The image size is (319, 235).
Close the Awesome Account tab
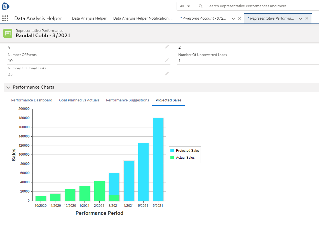coord(240,18)
